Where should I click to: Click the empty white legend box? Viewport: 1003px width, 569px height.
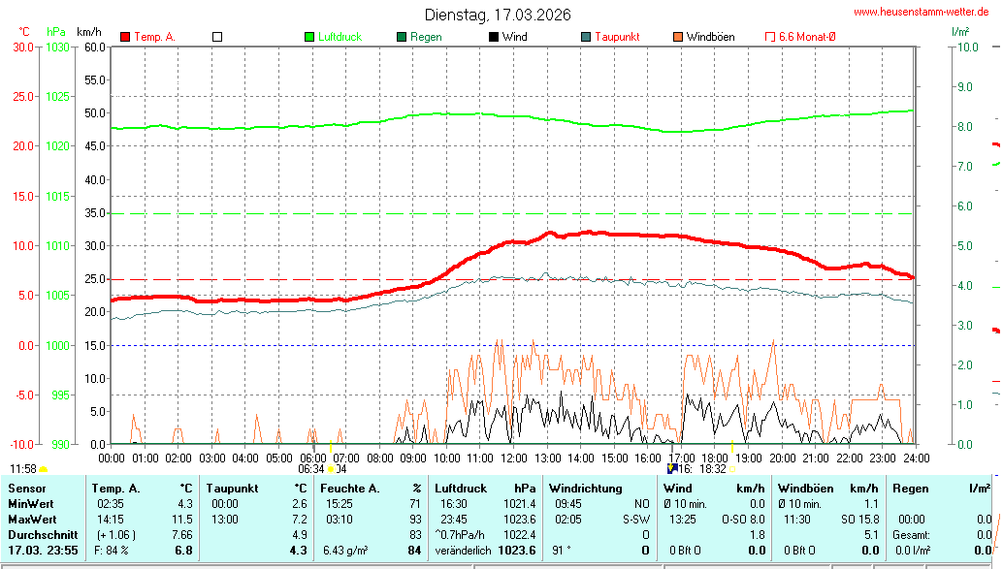coord(217,37)
